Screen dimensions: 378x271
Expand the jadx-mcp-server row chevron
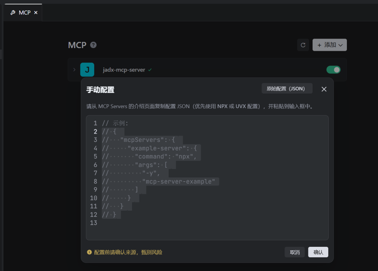pos(74,69)
